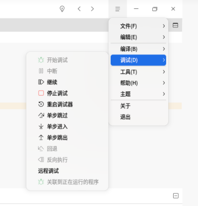Select 远程调试 menu entry
The width and height of the screenshot is (198, 206).
67,171
